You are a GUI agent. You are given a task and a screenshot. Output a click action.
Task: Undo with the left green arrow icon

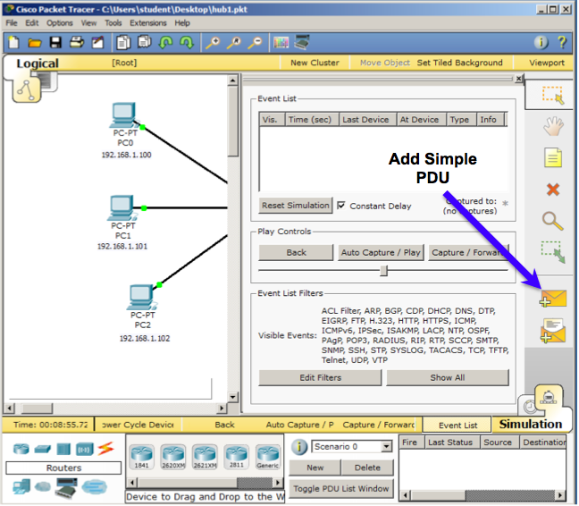coord(165,43)
